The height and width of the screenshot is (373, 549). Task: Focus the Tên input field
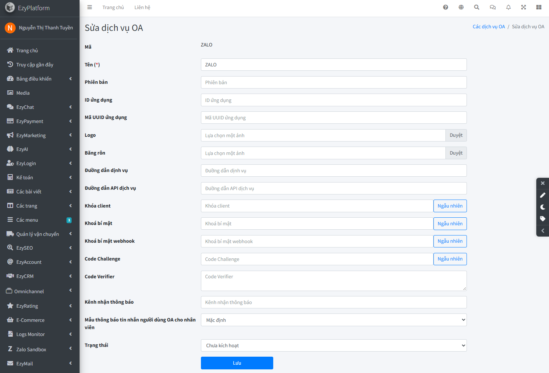coord(334,65)
